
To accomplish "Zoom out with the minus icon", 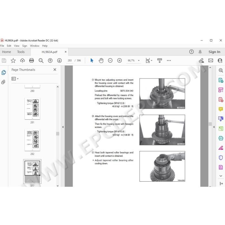I will (x=110, y=60).
